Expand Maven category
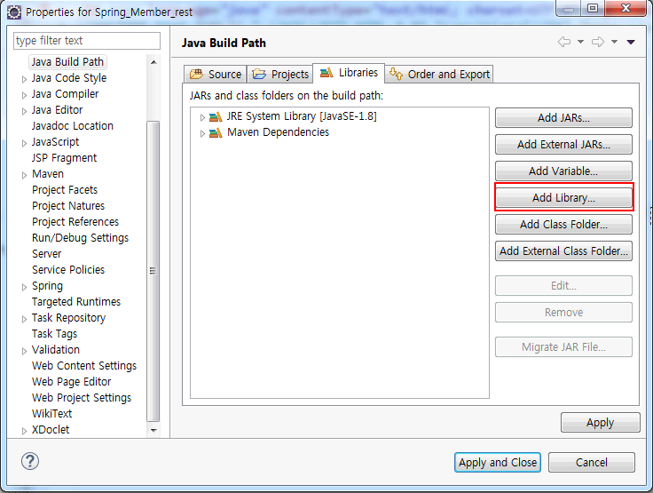Viewport: 653px width, 493px height. tap(24, 175)
